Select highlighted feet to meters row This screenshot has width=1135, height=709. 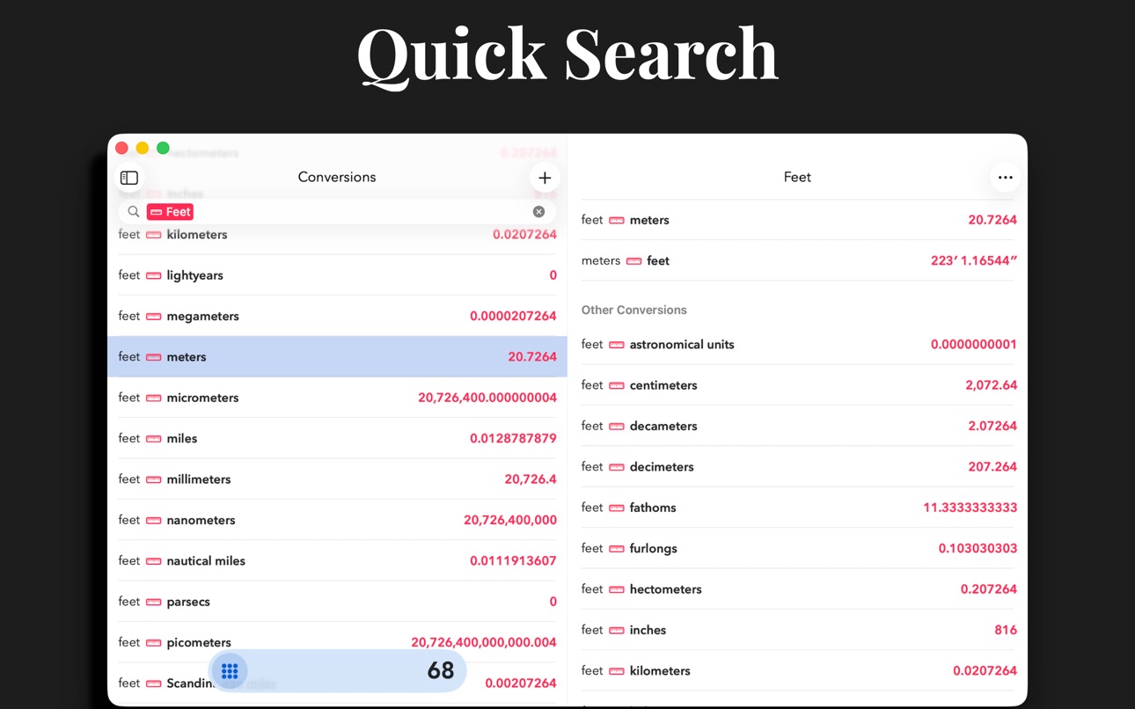pos(337,356)
